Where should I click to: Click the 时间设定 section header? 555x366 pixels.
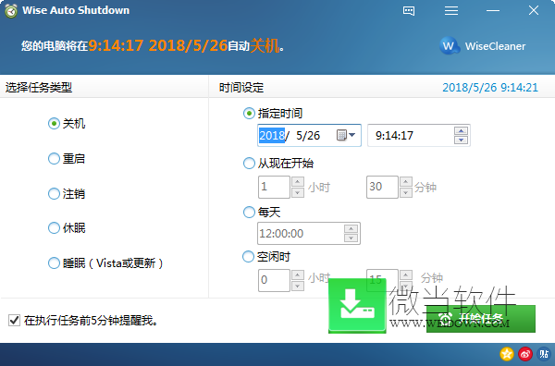[241, 88]
